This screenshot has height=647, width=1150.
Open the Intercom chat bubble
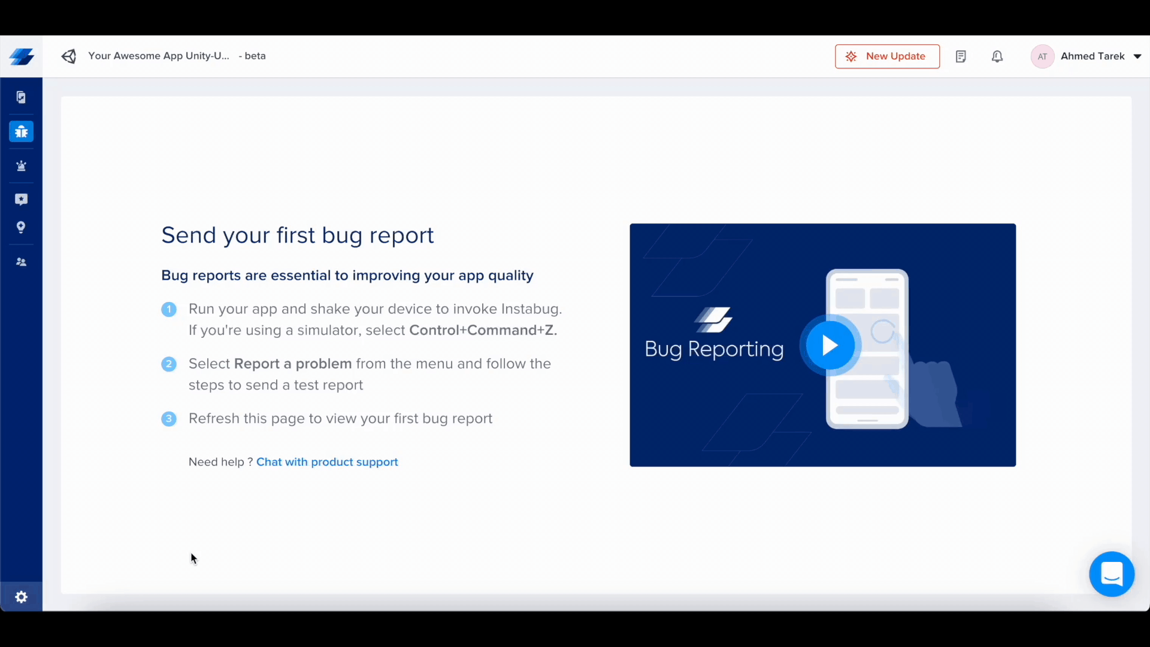click(x=1112, y=574)
